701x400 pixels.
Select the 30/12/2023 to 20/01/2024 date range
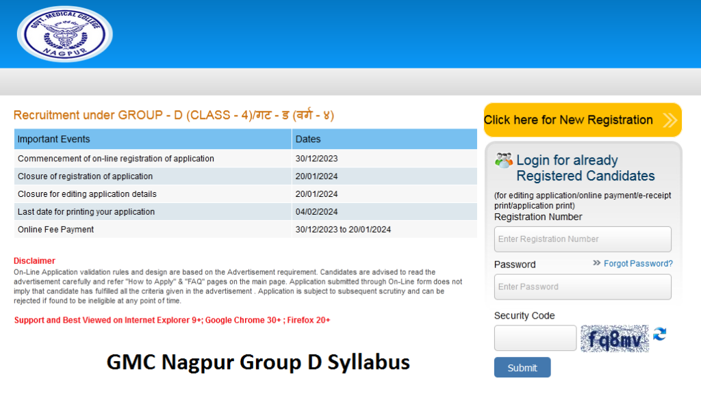(x=343, y=230)
